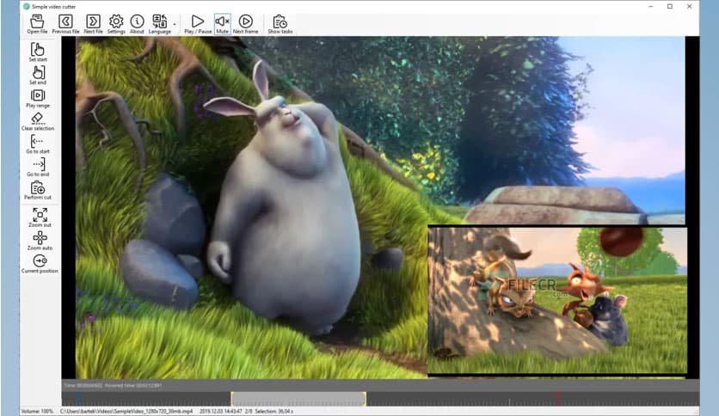Show the About info dialog
The image size is (719, 416).
click(137, 24)
